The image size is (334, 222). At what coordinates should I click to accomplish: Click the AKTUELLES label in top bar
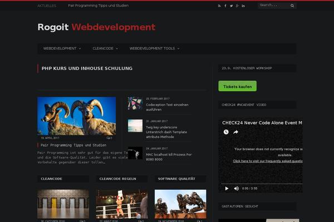47,6
